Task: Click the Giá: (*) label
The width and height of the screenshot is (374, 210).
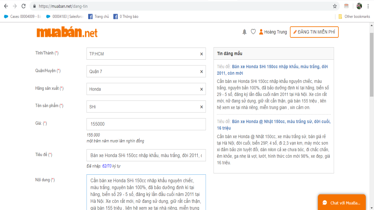Action: pyautogui.click(x=41, y=123)
